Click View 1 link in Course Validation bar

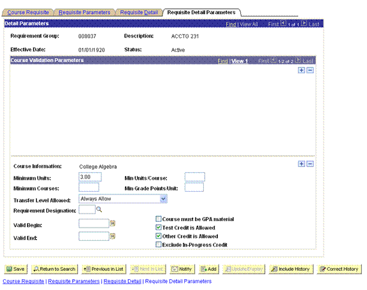point(240,61)
